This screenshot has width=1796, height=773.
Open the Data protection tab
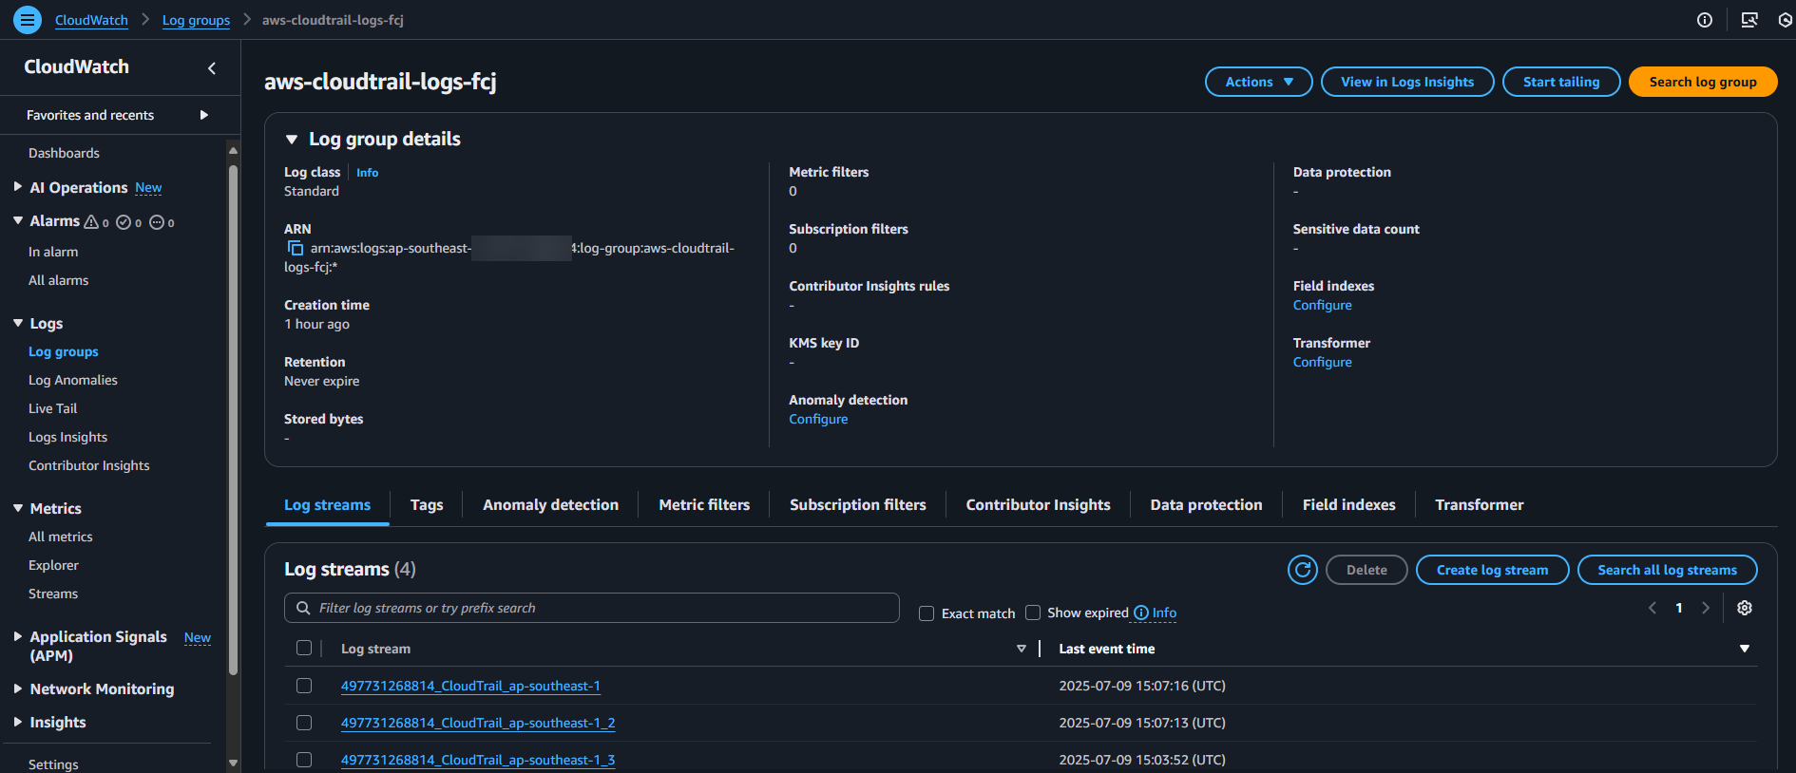1206,505
